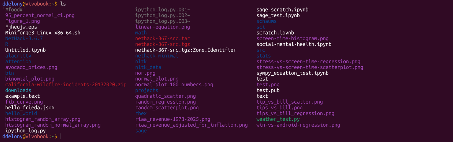Click Miniforge3-Linux-x86_64.sh file name
This screenshot has width=453, height=142.
tap(43, 33)
